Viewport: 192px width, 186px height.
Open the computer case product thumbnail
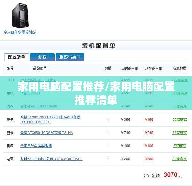pyautogui.click(x=20, y=15)
